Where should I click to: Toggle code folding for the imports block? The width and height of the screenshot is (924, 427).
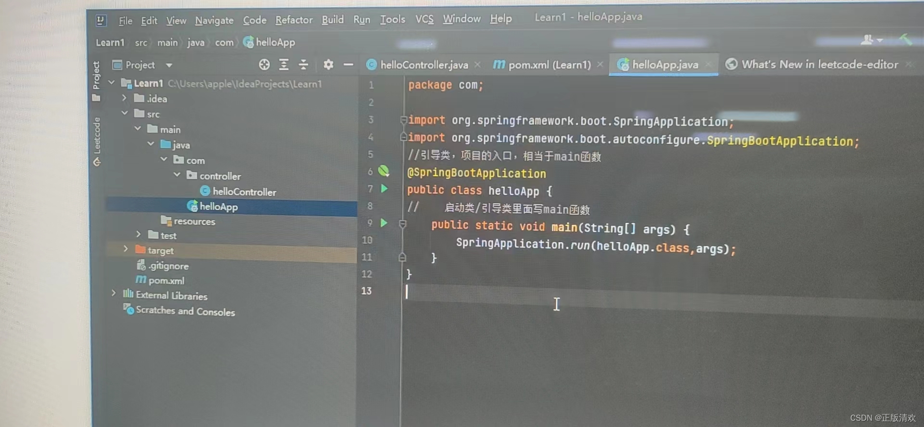[403, 120]
